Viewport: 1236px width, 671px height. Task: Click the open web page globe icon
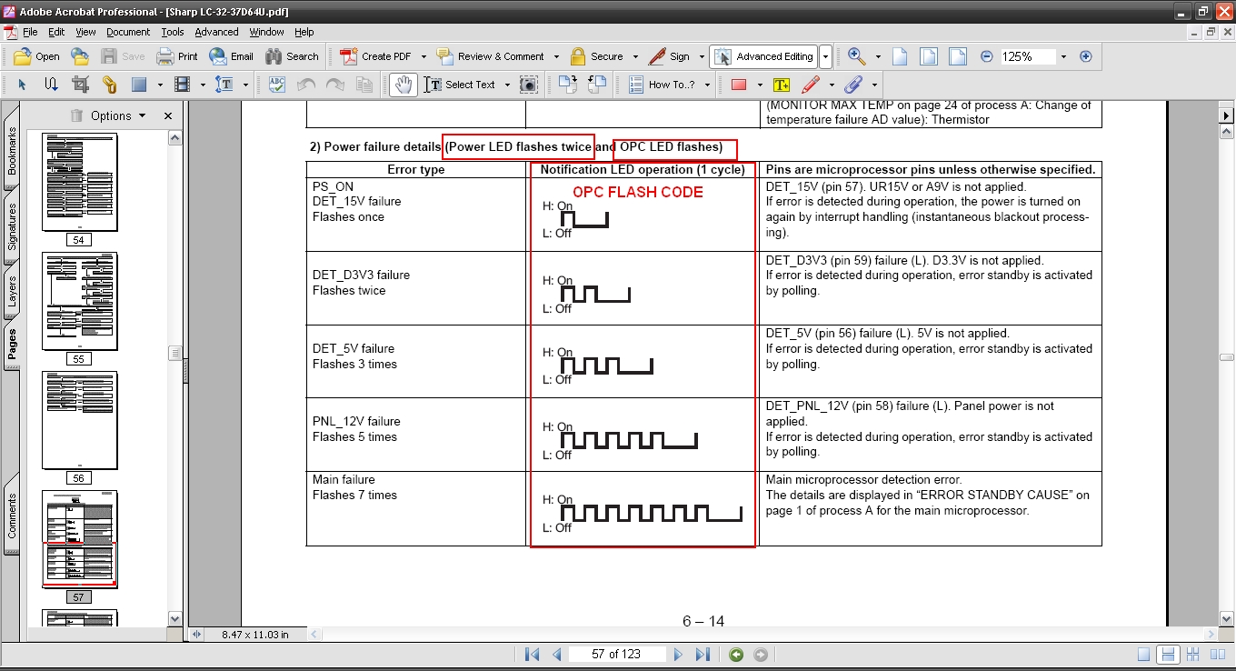80,56
